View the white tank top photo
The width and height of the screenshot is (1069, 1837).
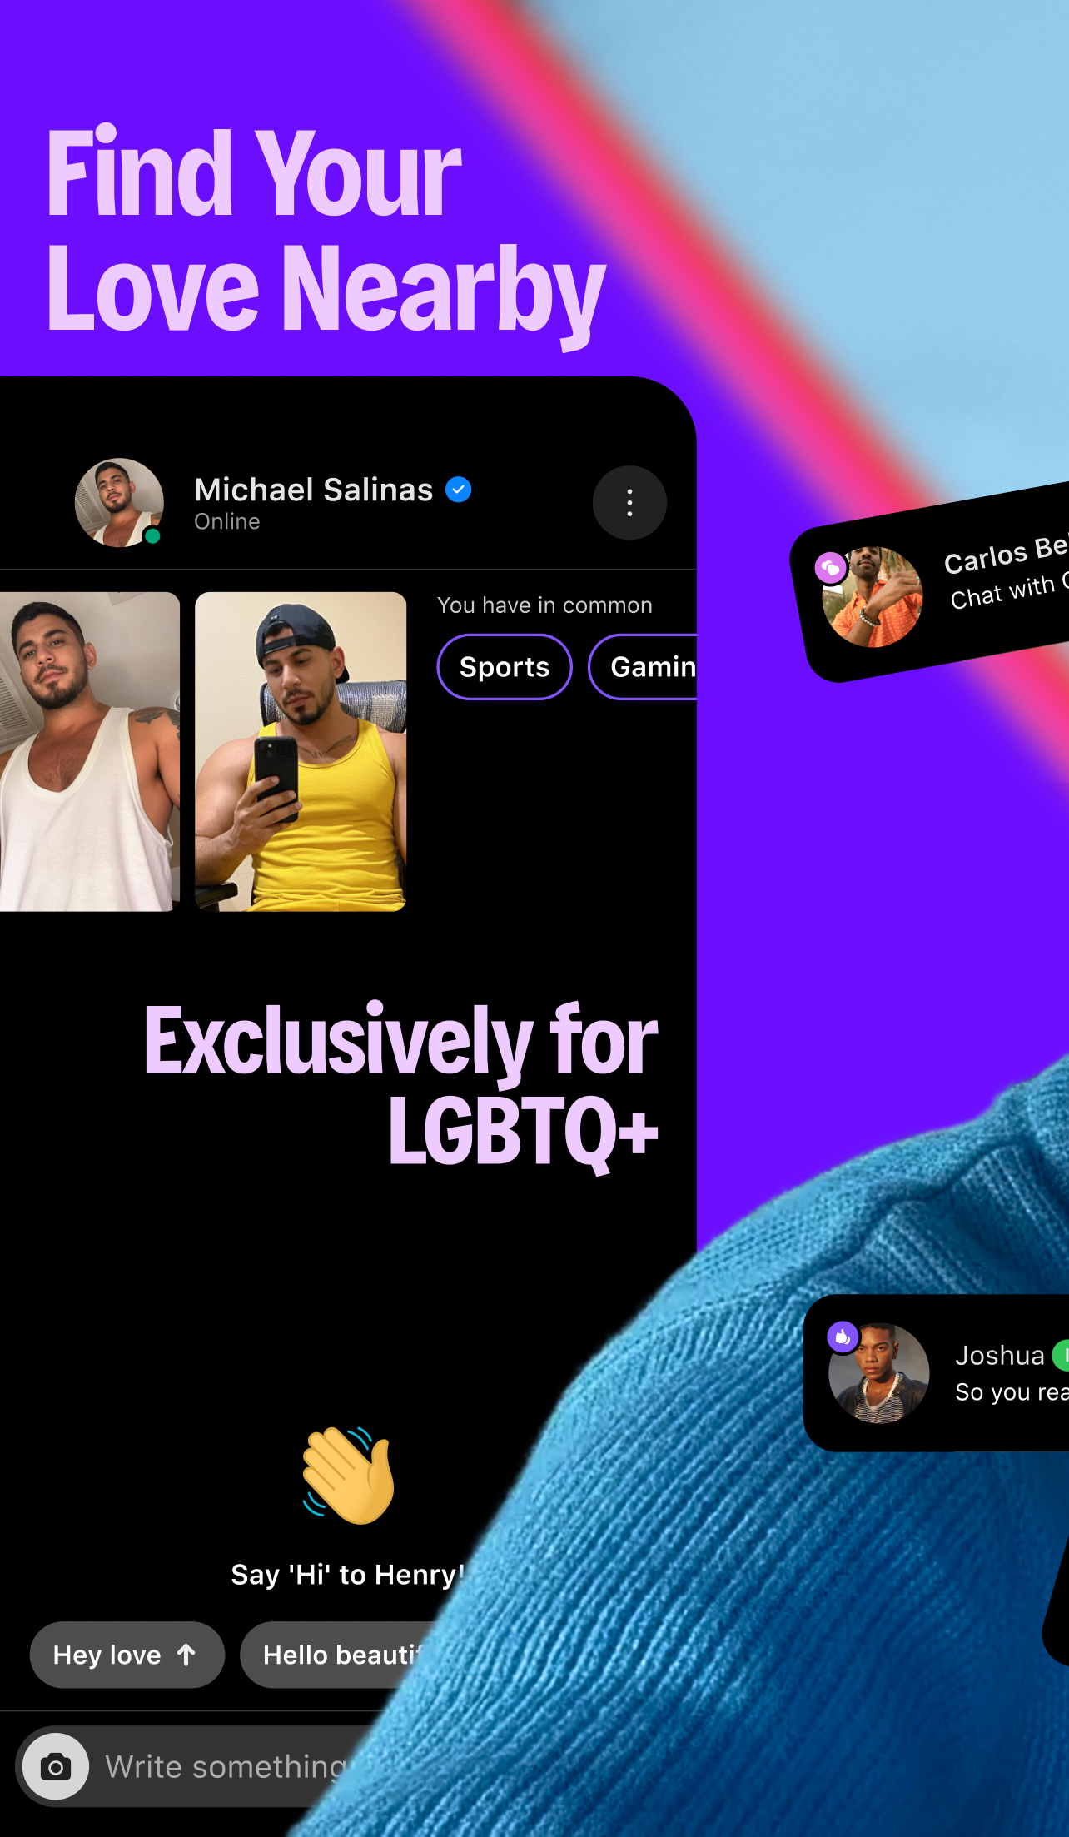90,751
